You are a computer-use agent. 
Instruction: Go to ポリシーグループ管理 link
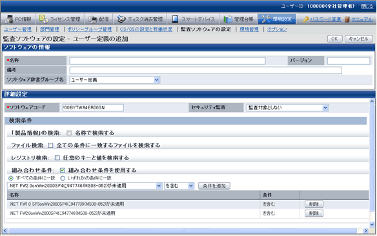pyautogui.click(x=90, y=29)
